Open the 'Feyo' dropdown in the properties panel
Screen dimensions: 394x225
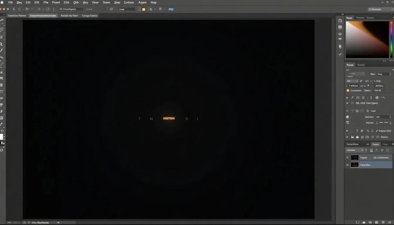(x=384, y=74)
